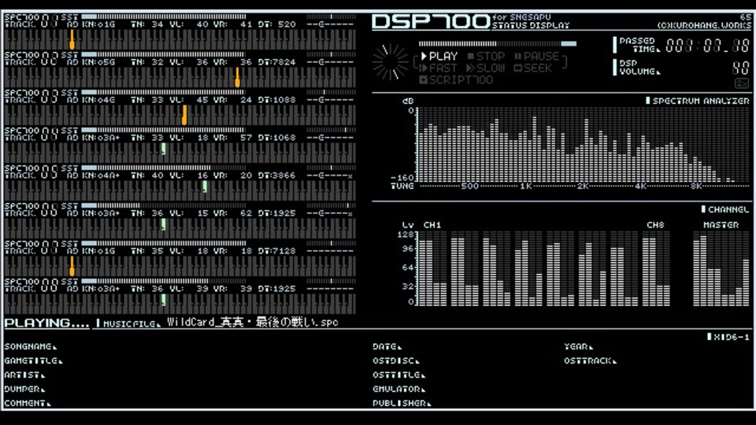Click the DUMPER field label
This screenshot has width=756, height=425.
tap(24, 389)
